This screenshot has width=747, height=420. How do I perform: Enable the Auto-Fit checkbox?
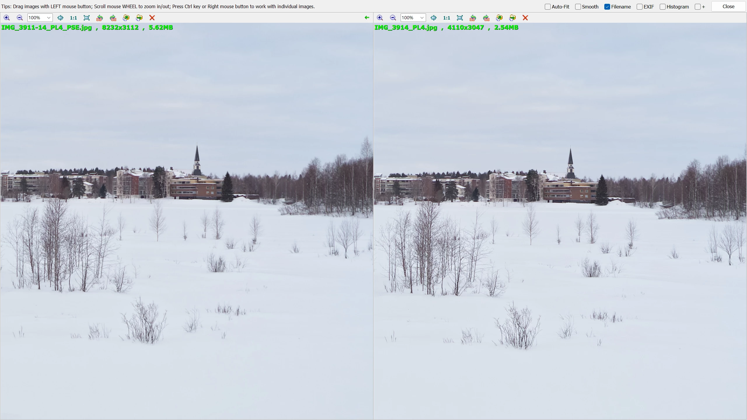click(x=548, y=7)
